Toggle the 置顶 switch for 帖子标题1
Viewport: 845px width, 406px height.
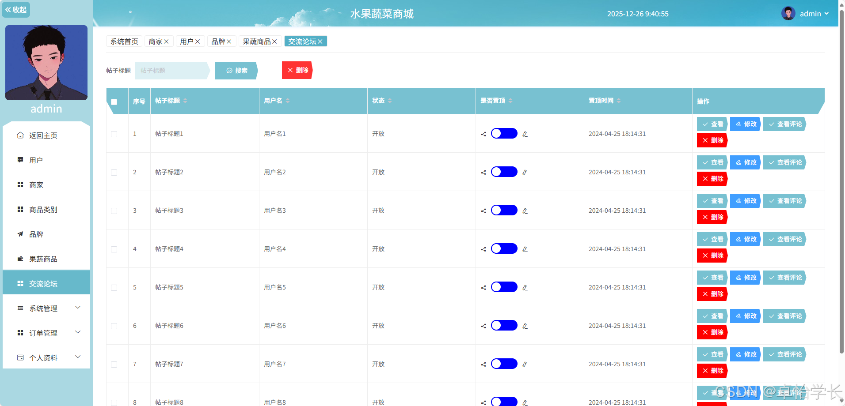click(504, 133)
